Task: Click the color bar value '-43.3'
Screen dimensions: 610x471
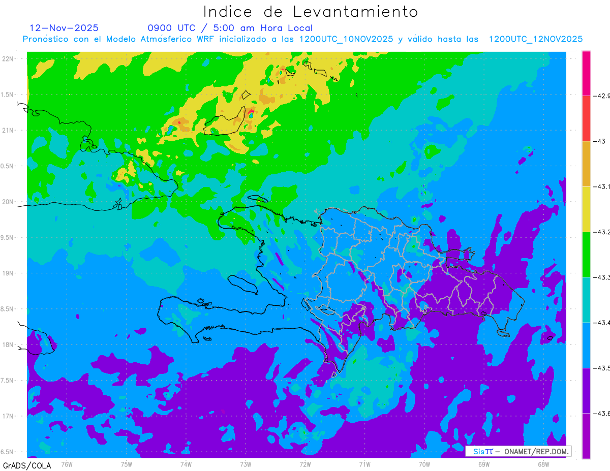Action: click(x=602, y=277)
